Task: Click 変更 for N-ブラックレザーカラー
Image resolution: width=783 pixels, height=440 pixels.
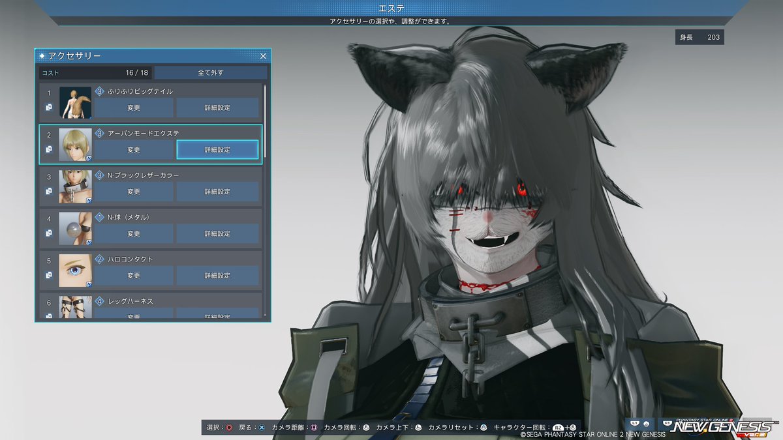Action: point(134,192)
